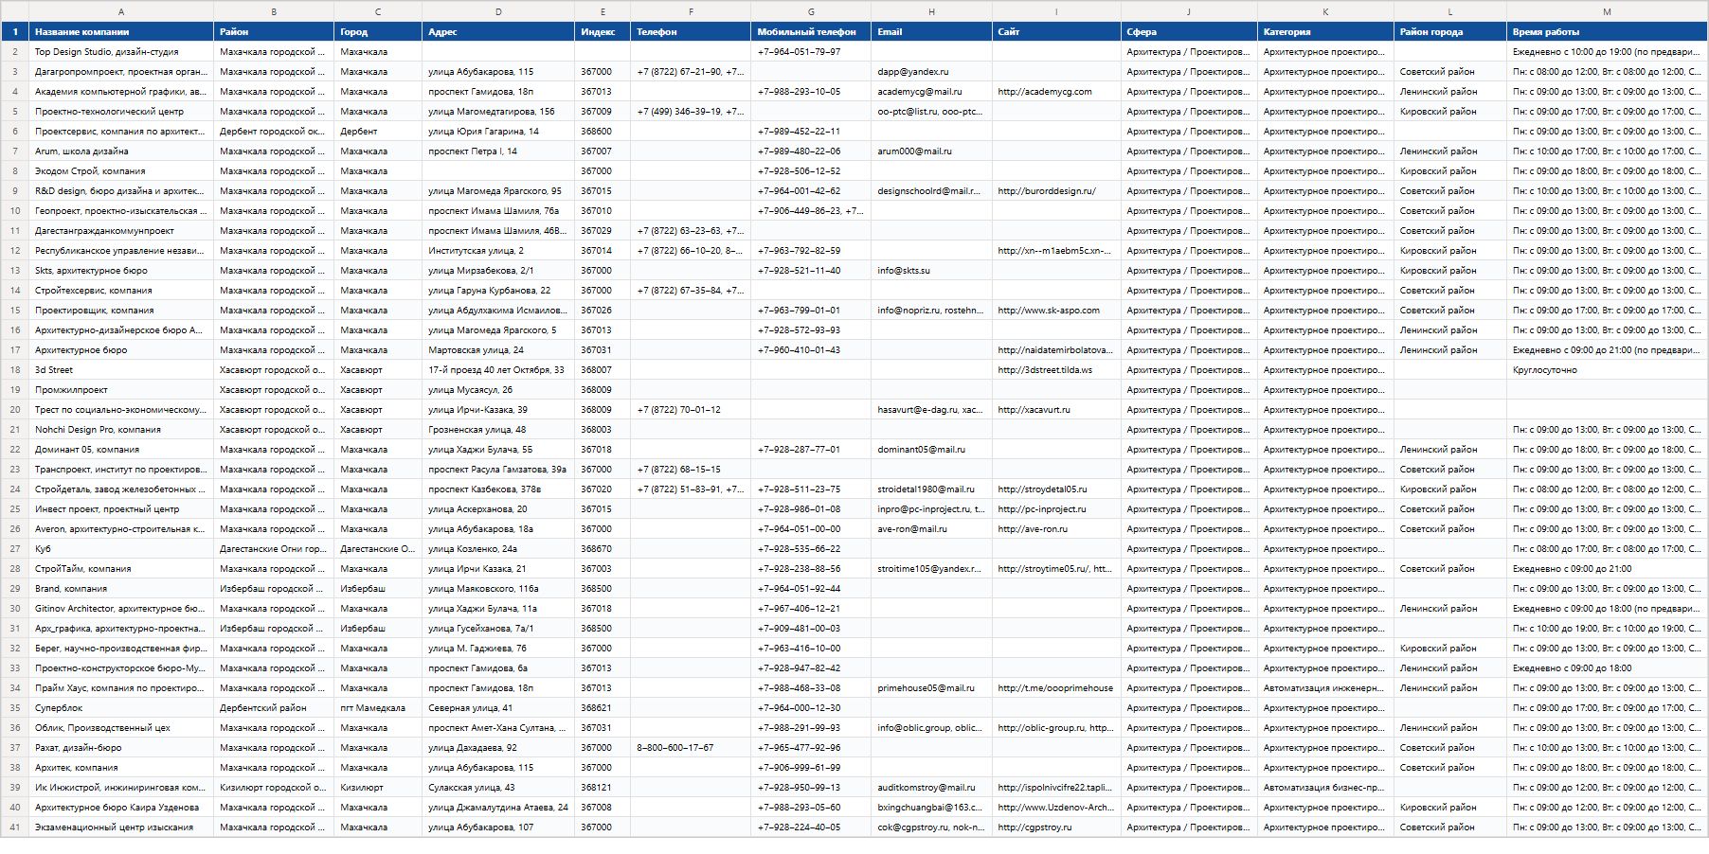
Task: Select phone number 8-800-600-17-67
Action: click(691, 748)
